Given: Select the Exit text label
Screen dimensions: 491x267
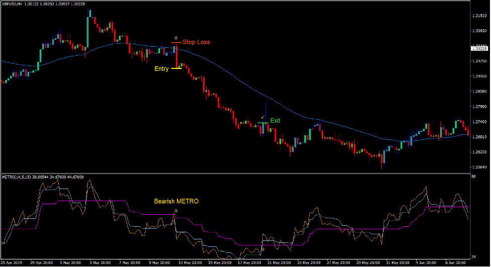Looking at the screenshot, I should (x=275, y=121).
